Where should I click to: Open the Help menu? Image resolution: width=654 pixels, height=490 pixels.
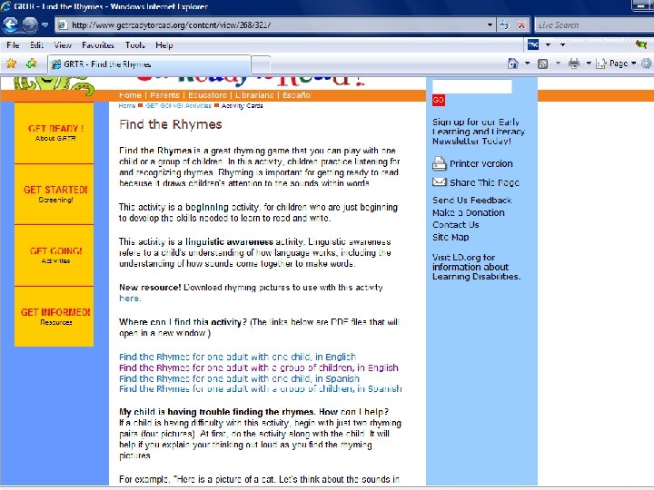[x=163, y=45]
